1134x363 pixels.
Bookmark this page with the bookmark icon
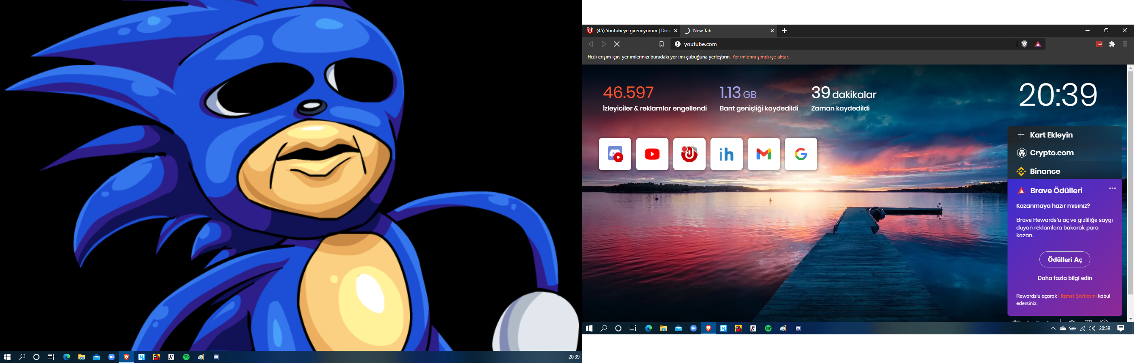click(x=661, y=44)
